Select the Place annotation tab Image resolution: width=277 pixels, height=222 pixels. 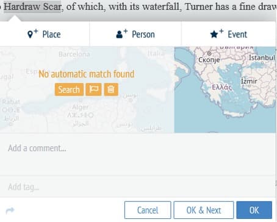45,34
